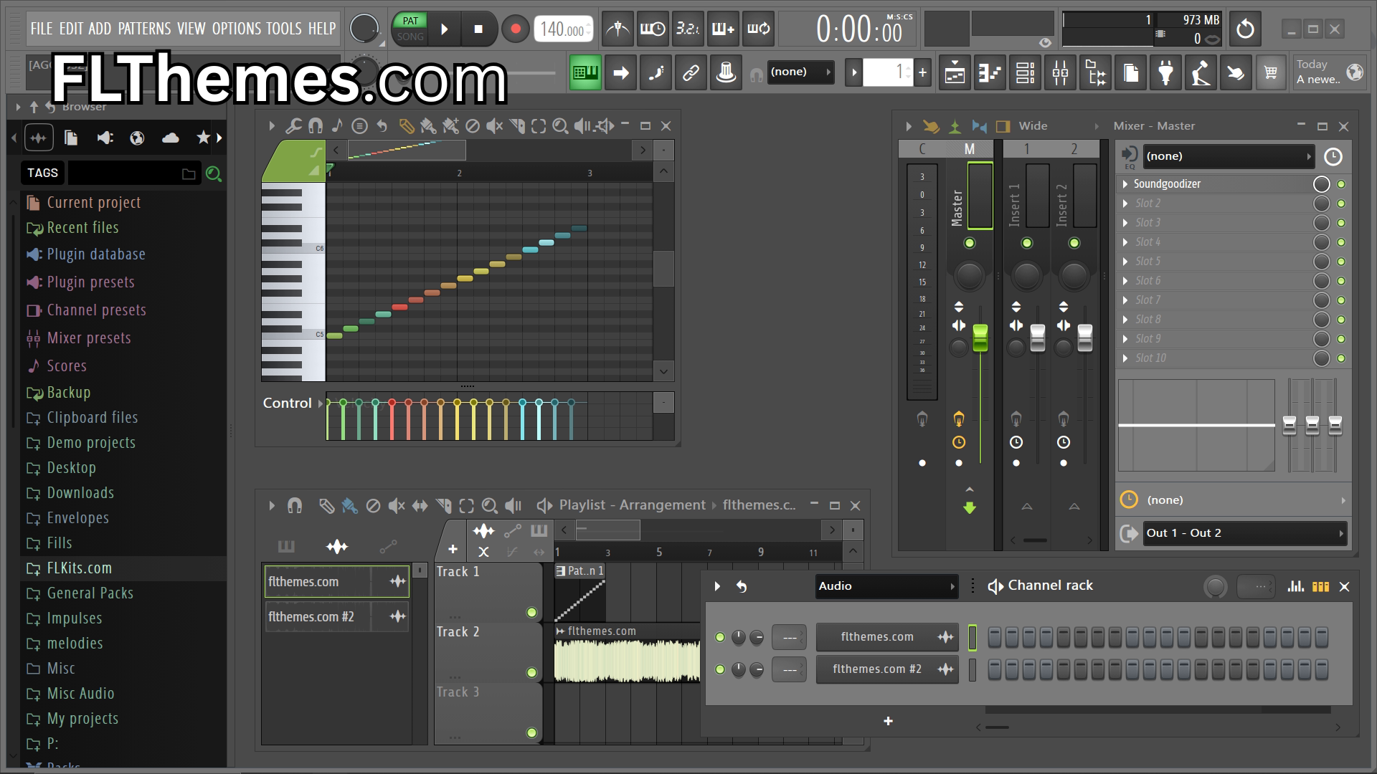Open the Plugin presets browser folder

tap(123, 282)
